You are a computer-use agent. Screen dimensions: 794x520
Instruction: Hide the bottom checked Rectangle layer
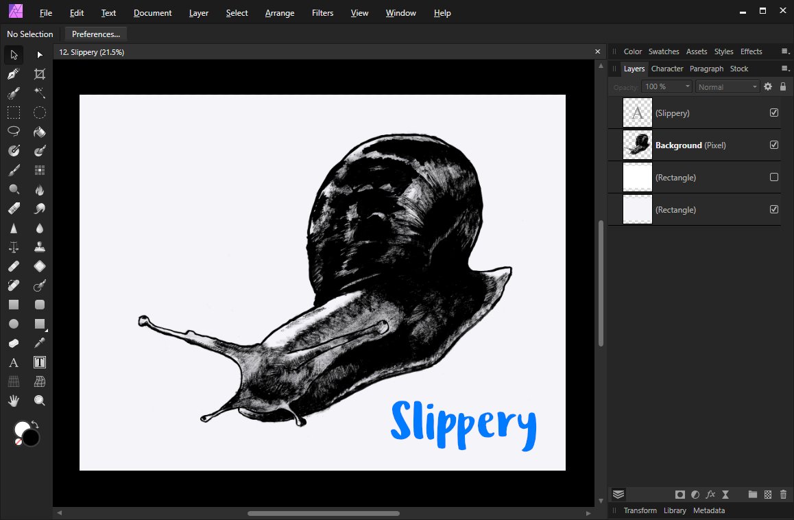(773, 209)
